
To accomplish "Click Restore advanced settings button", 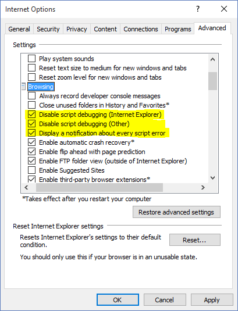I will coord(176,212).
